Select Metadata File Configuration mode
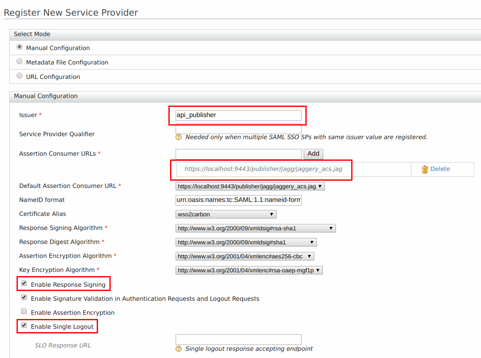The width and height of the screenshot is (481, 358). [19, 61]
